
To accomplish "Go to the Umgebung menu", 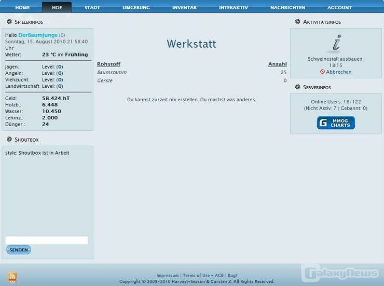I will [136, 8].
